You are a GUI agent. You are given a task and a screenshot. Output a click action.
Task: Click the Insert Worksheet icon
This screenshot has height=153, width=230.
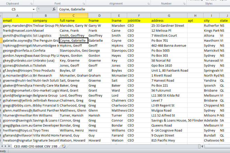[64, 146]
